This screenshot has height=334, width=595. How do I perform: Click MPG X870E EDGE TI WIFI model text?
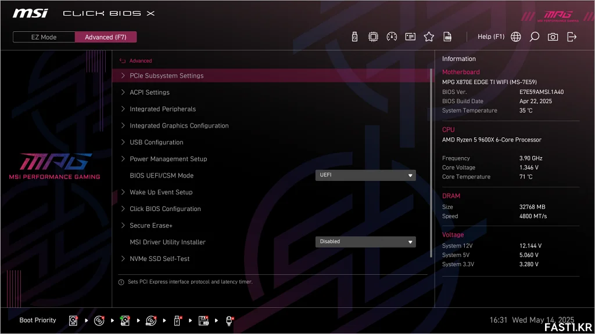click(489, 82)
